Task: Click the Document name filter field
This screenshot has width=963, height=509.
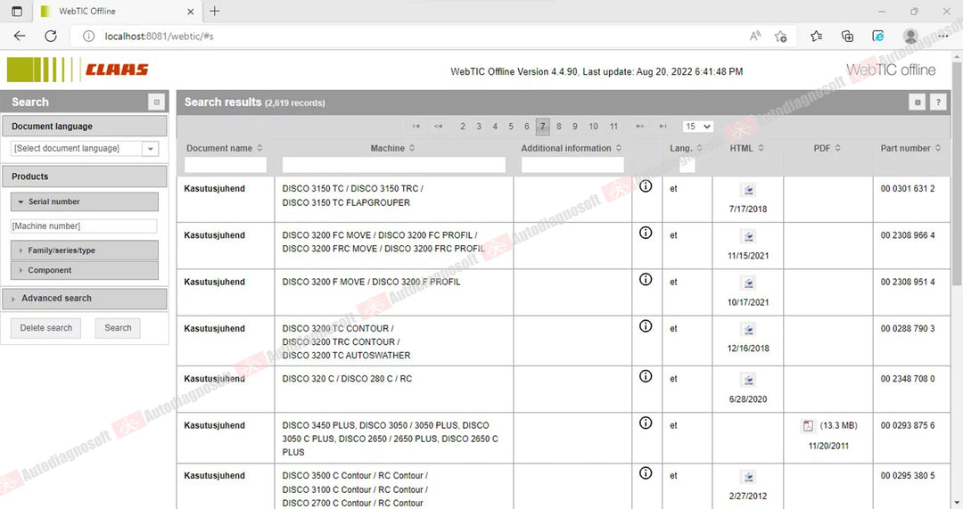Action: click(226, 165)
